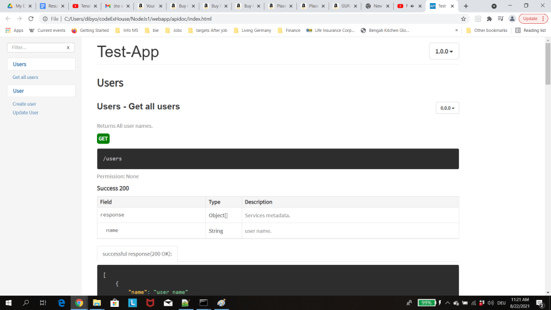Open the Finance bookmark folder
551x310 pixels.
[x=289, y=31]
